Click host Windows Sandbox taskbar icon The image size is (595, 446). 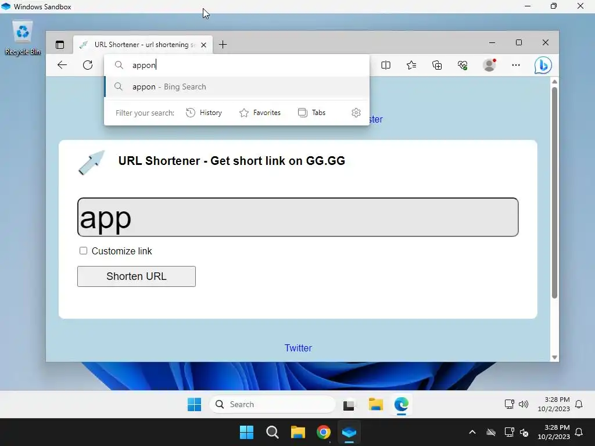(349, 432)
